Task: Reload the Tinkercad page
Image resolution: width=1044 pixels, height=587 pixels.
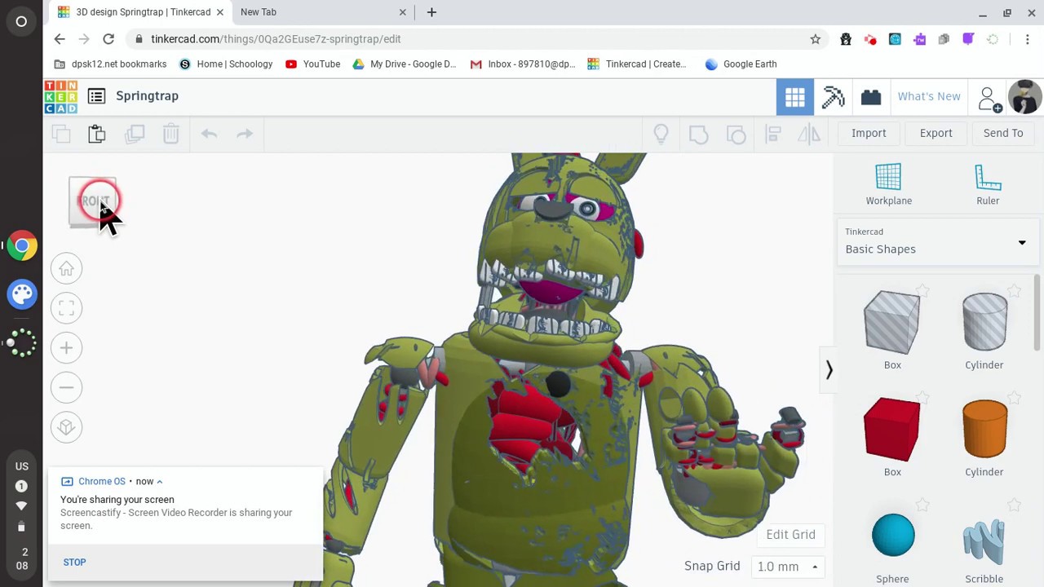Action: [x=108, y=39]
